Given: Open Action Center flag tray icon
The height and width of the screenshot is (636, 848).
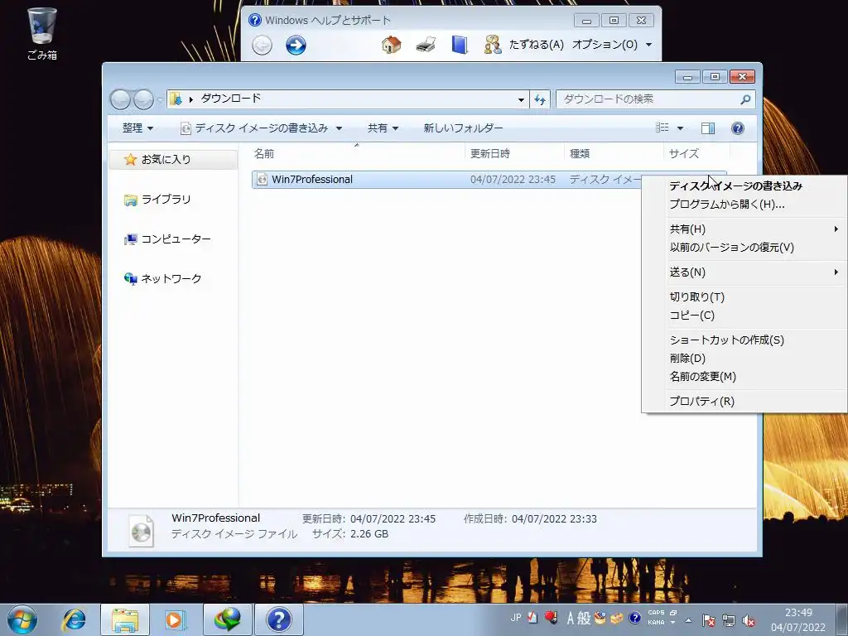Looking at the screenshot, I should 709,620.
